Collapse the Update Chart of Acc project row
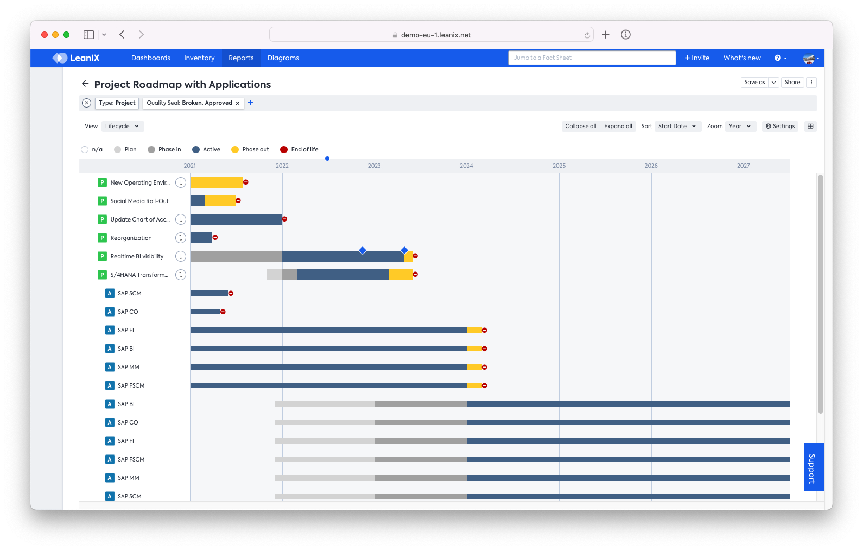 181,219
